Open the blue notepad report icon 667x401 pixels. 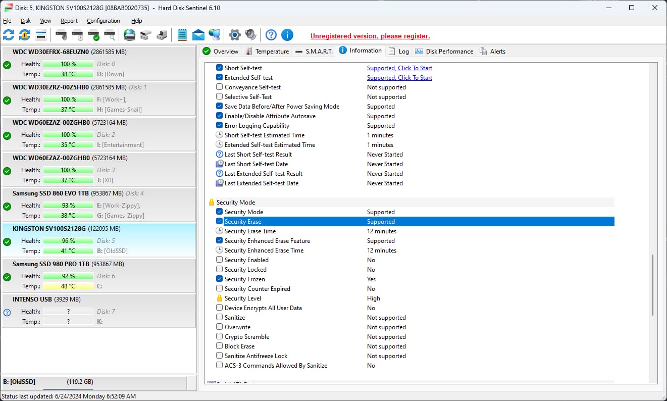182,35
